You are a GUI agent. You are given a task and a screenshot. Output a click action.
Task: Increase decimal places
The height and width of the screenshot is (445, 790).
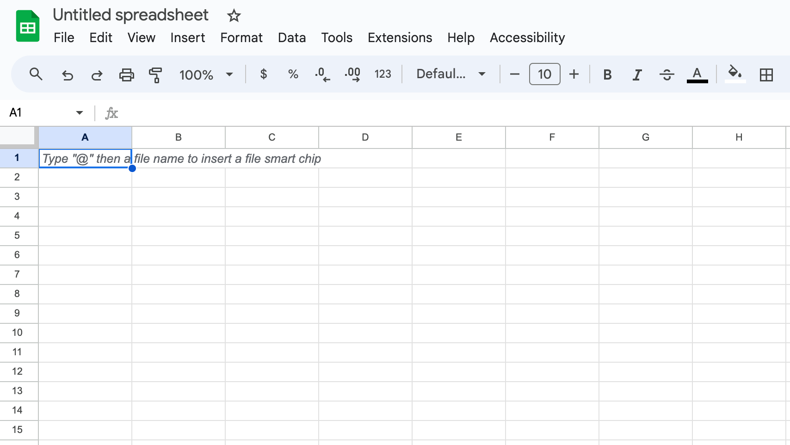[x=352, y=74]
